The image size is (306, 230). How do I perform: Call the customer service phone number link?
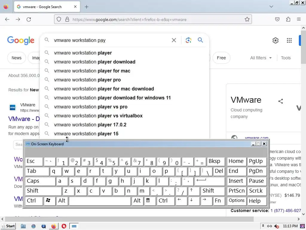[286, 211]
